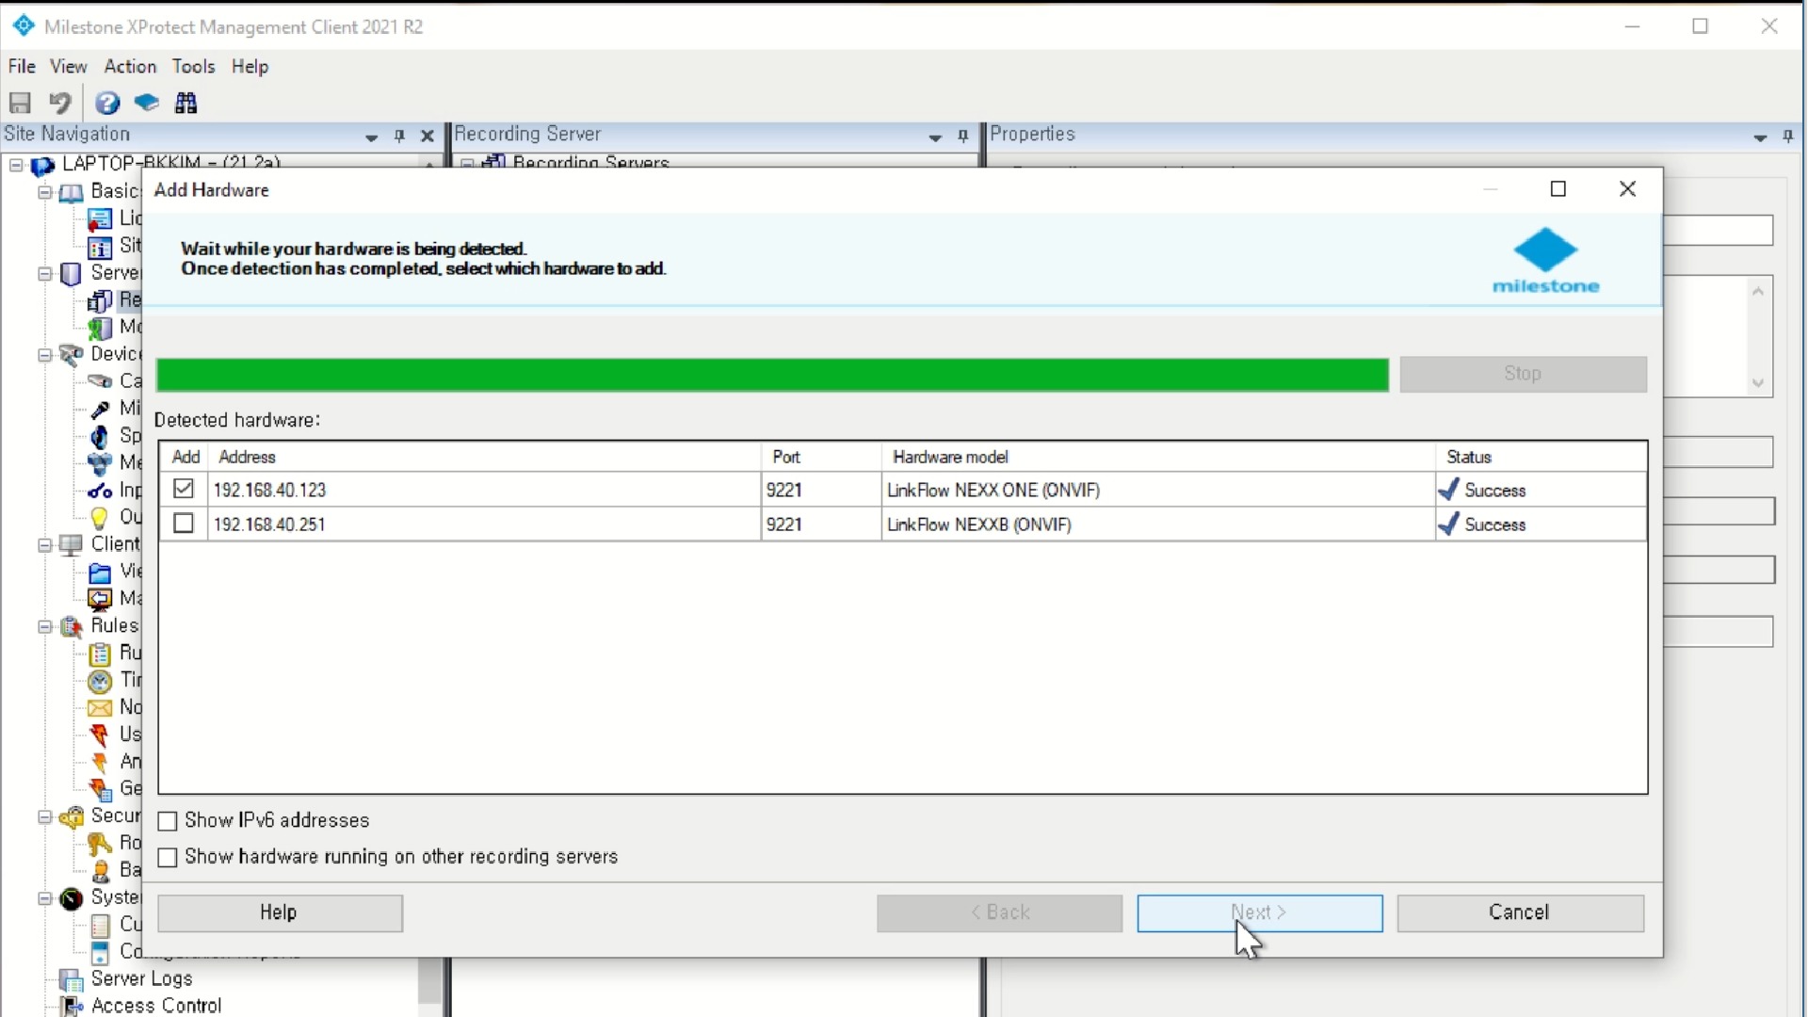Sort by the Hardware model column header
This screenshot has height=1017, width=1808.
1158,457
